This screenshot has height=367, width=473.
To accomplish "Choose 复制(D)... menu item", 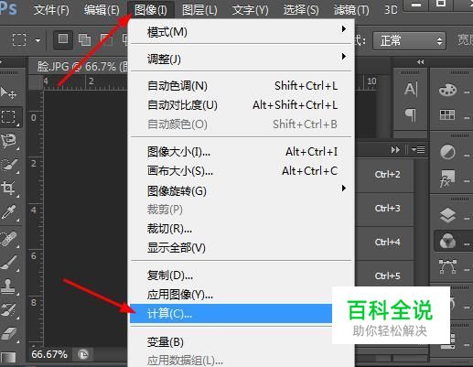I will tap(242, 275).
